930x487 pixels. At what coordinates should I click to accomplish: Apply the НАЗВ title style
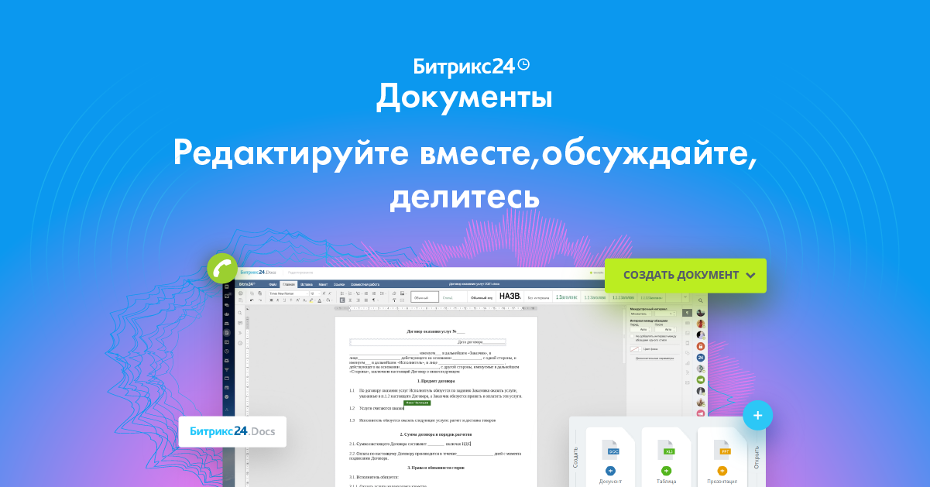510,297
